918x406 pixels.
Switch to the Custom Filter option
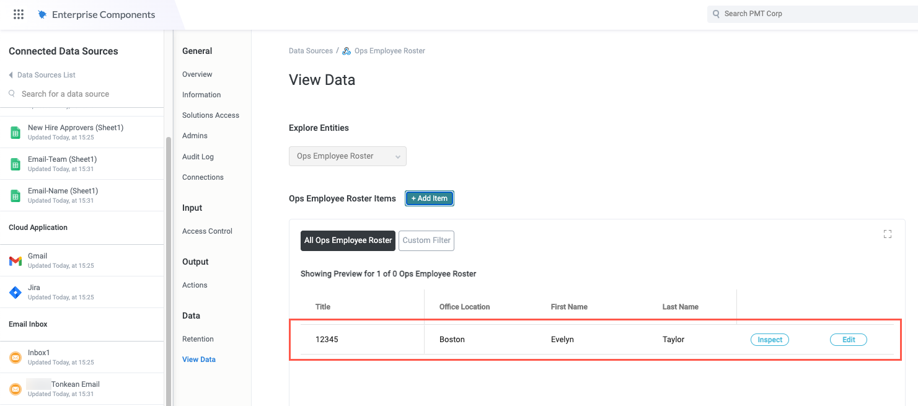click(426, 241)
